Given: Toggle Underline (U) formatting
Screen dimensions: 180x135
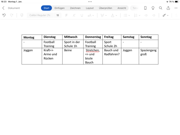Looking at the screenshot, I should [82, 15].
